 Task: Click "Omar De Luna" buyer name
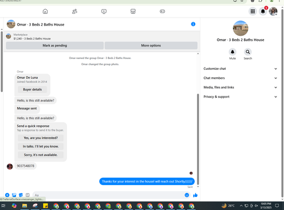[27, 78]
